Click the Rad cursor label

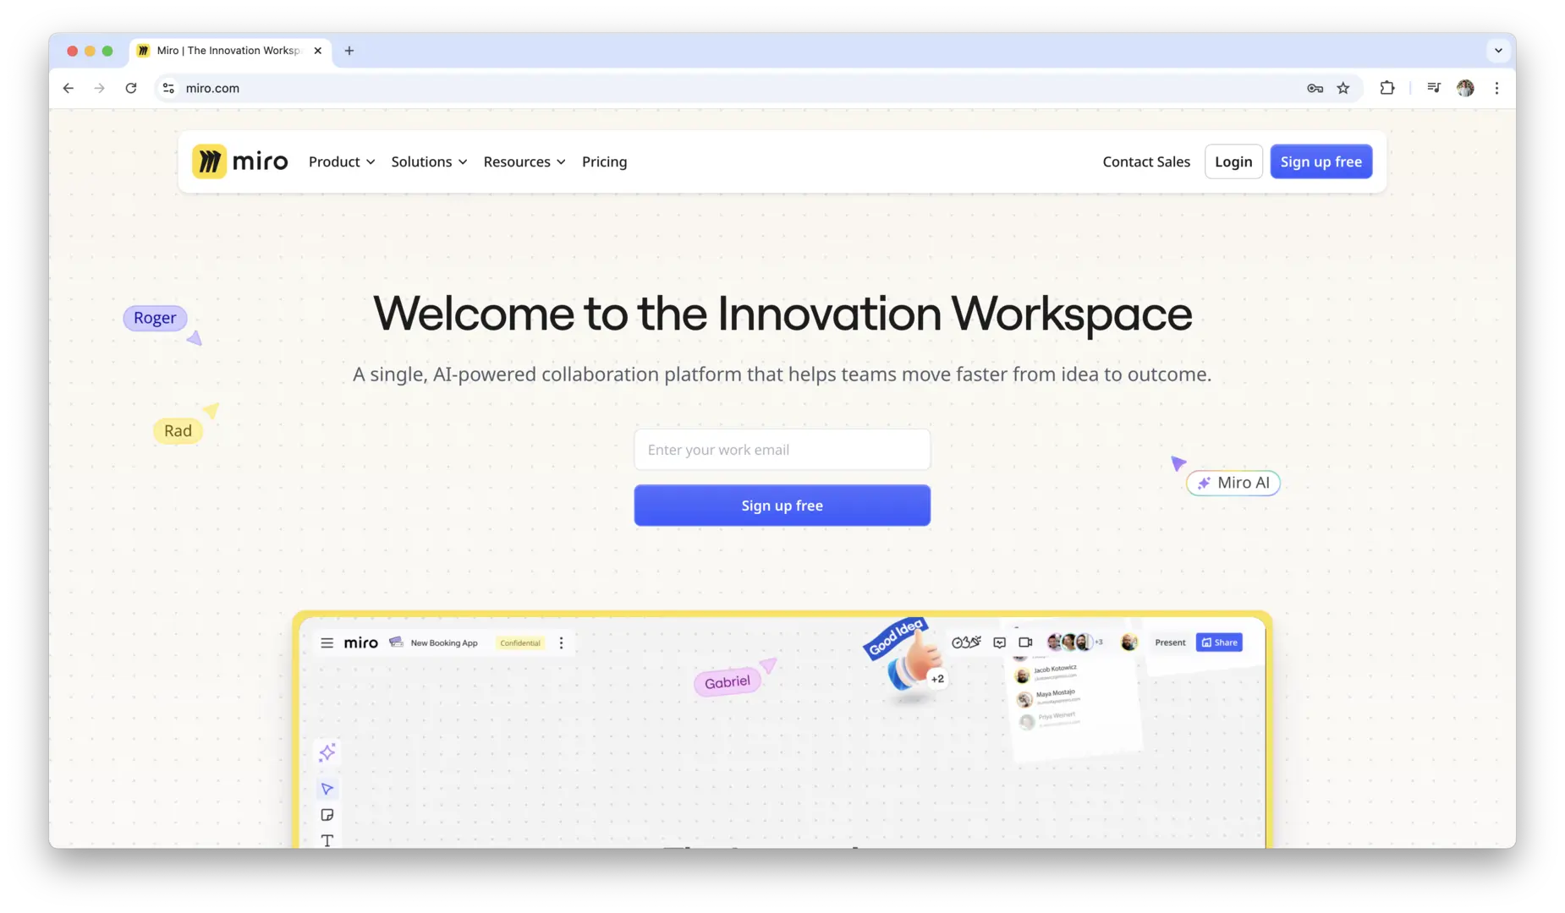pyautogui.click(x=178, y=430)
